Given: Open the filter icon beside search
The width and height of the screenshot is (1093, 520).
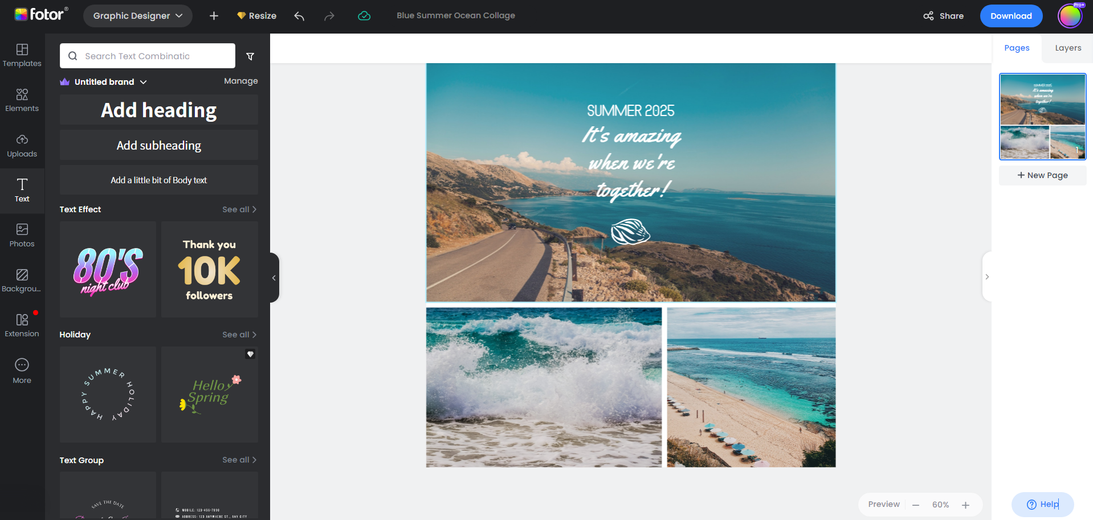Looking at the screenshot, I should coord(250,56).
